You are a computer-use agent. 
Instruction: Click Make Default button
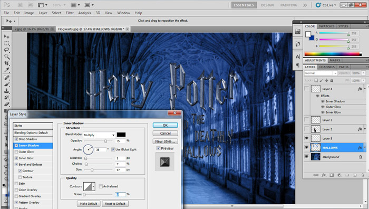click(89, 204)
